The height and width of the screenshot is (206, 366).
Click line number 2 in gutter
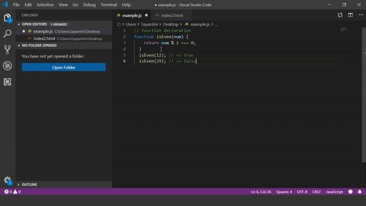(125, 37)
